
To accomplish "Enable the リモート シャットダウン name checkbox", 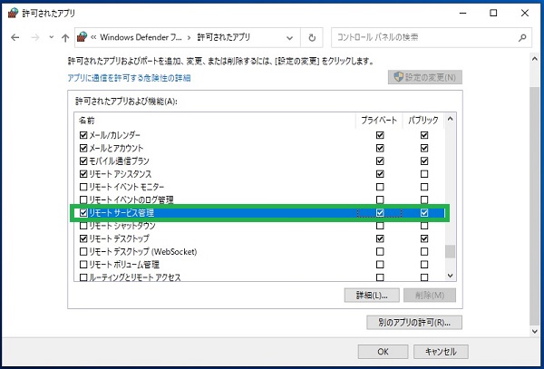I will click(x=83, y=226).
